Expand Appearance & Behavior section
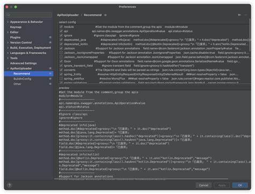The width and height of the screenshot is (255, 194). pyautogui.click(x=8, y=22)
